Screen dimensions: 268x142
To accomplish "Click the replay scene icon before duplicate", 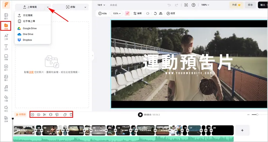I will (57, 115).
